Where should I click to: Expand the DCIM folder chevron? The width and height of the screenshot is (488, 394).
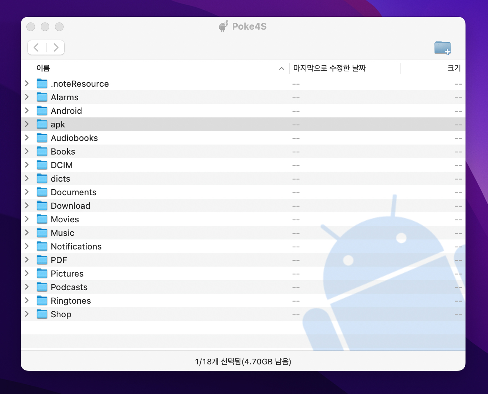tap(27, 165)
